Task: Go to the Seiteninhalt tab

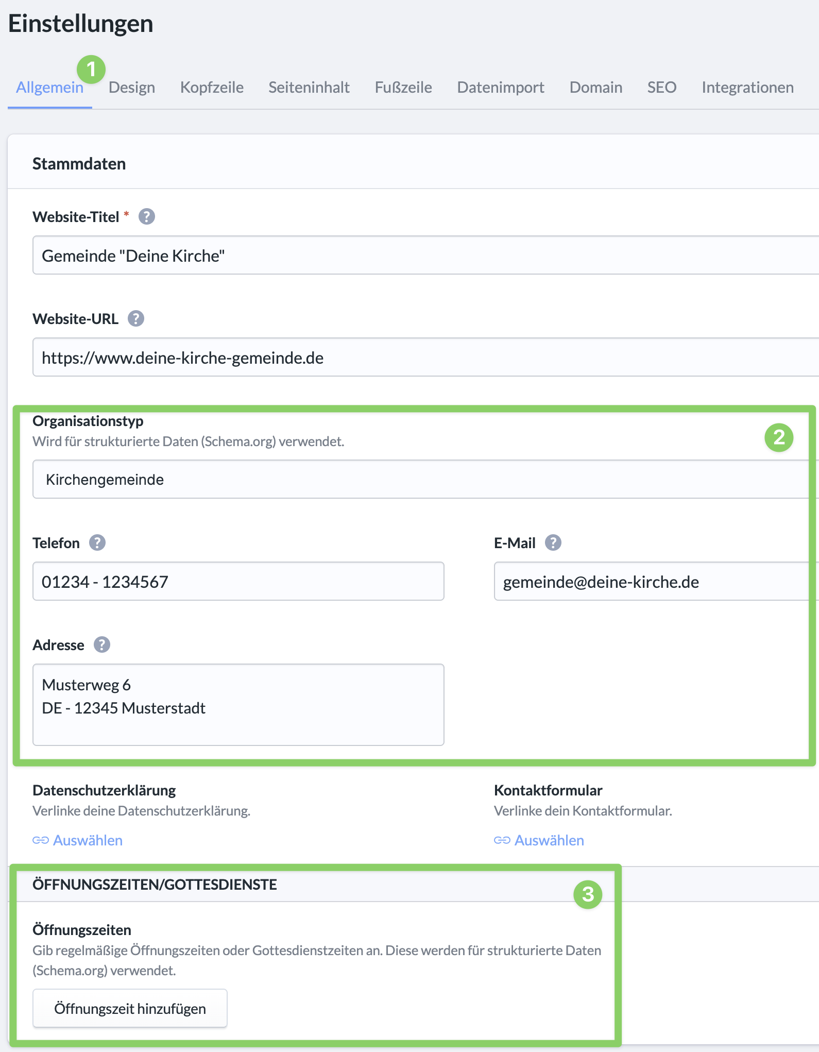Action: (x=309, y=88)
